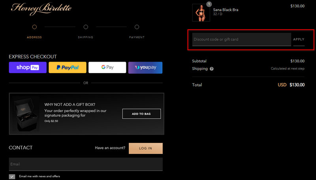Screen dimensions: 316x180
Task: Choose the youpay checkout option
Action: pyautogui.click(x=145, y=67)
